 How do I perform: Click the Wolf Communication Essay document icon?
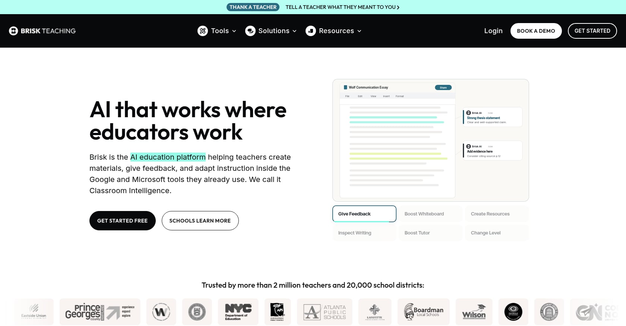[x=345, y=87]
